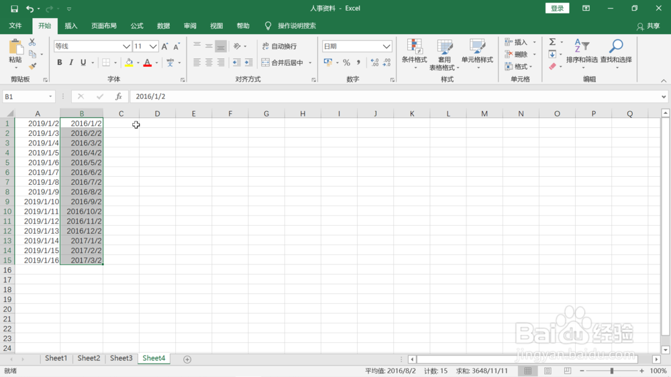Click the Increase Decimal icon
The height and width of the screenshot is (377, 671).
(374, 63)
